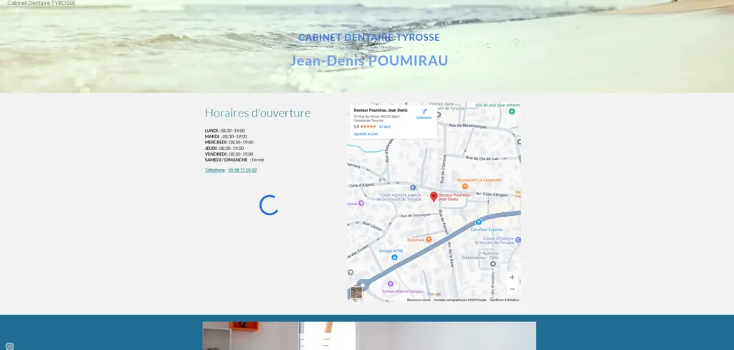734x350 pixels.
Task: Open the office photo thumbnail at page bottom
Action: click(369, 336)
